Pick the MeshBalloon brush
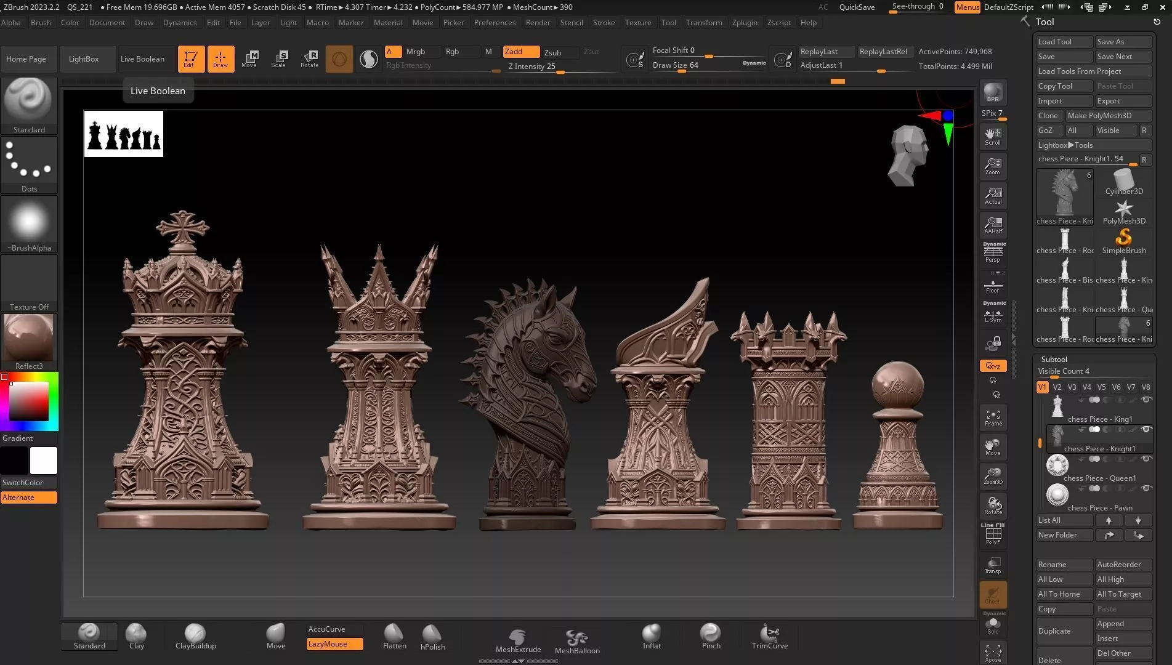This screenshot has width=1172, height=665. click(577, 641)
